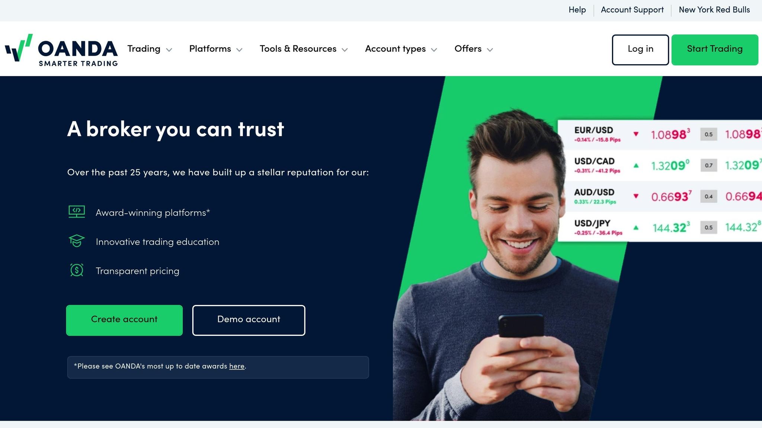Open the Account types menu
This screenshot has height=428, width=762.
(401, 49)
